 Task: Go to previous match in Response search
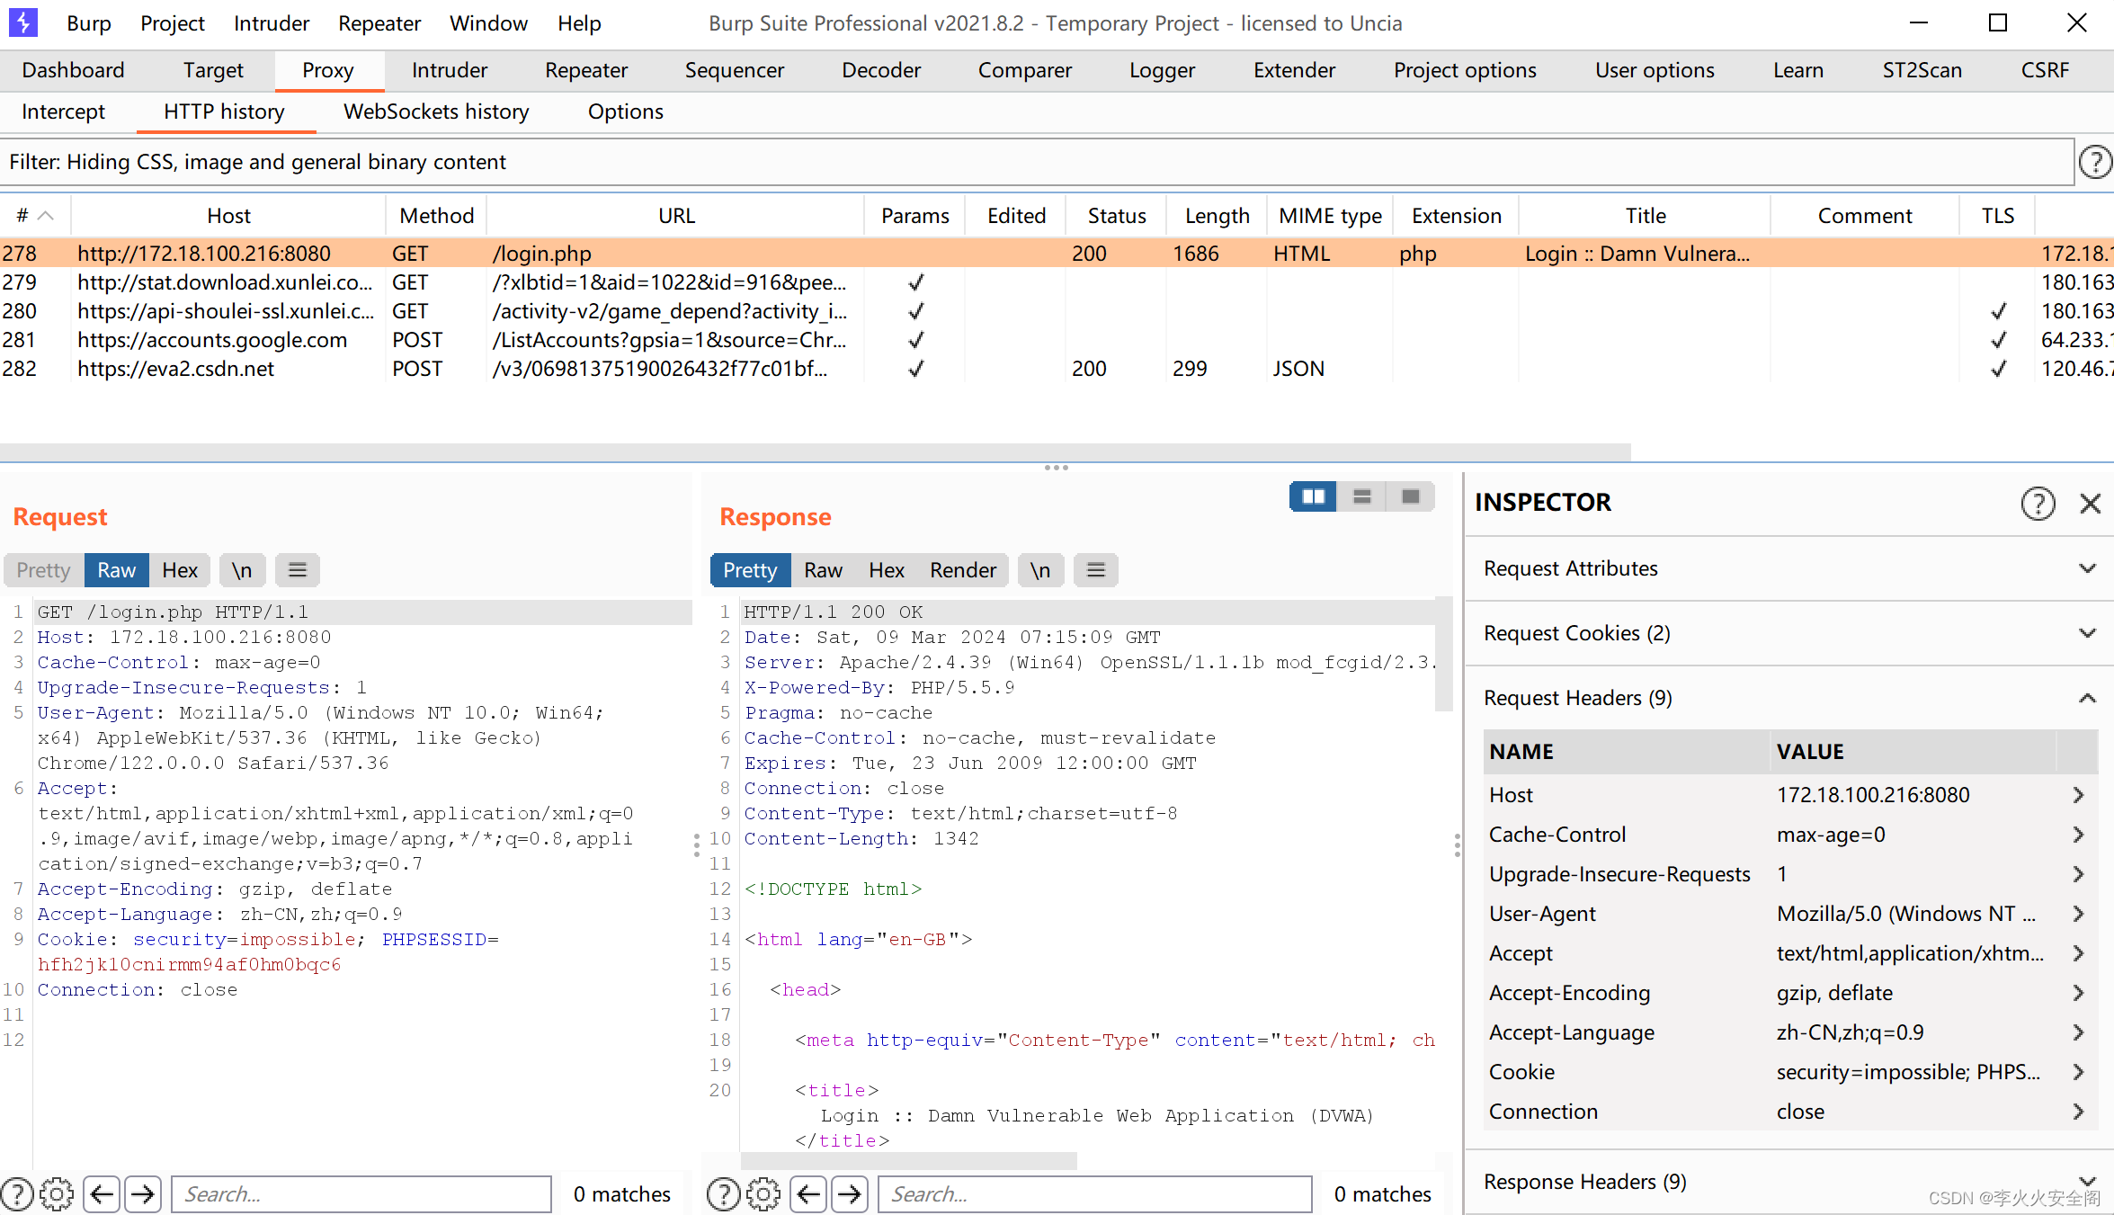808,1194
